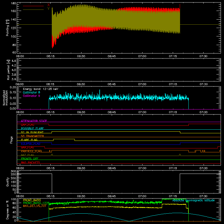Click the 40 tick on Degrees axis

point(14,212)
